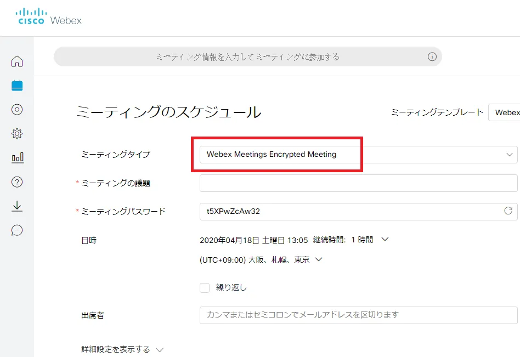The image size is (520, 357).
Task: Regenerate the meeting password with refresh icon
Action: point(508,211)
